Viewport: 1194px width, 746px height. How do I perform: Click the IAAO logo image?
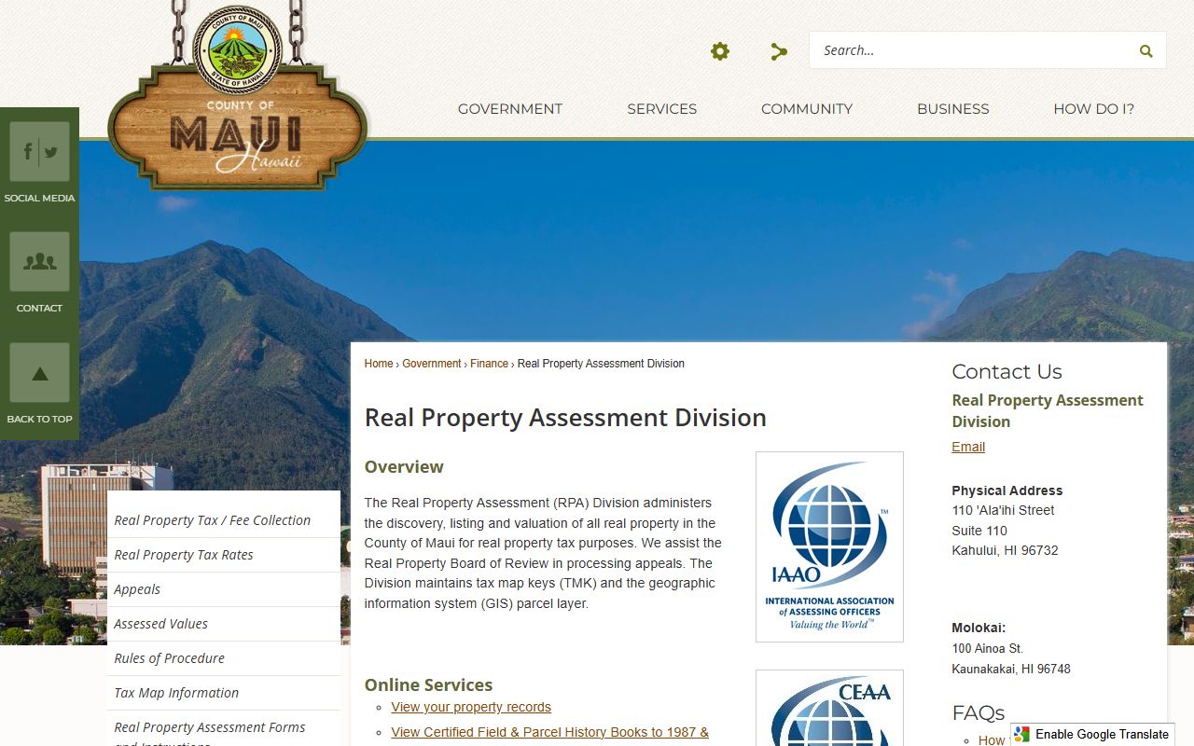click(829, 547)
